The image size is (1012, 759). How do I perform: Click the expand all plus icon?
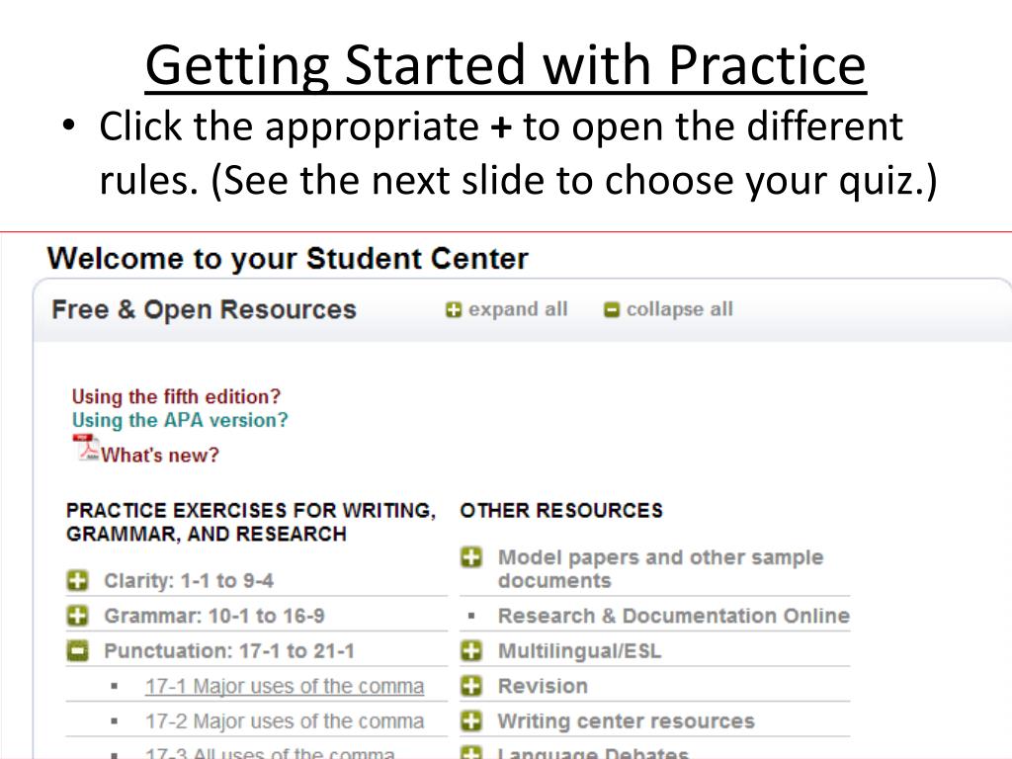click(454, 310)
